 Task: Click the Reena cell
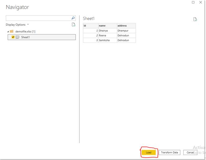click(108, 35)
